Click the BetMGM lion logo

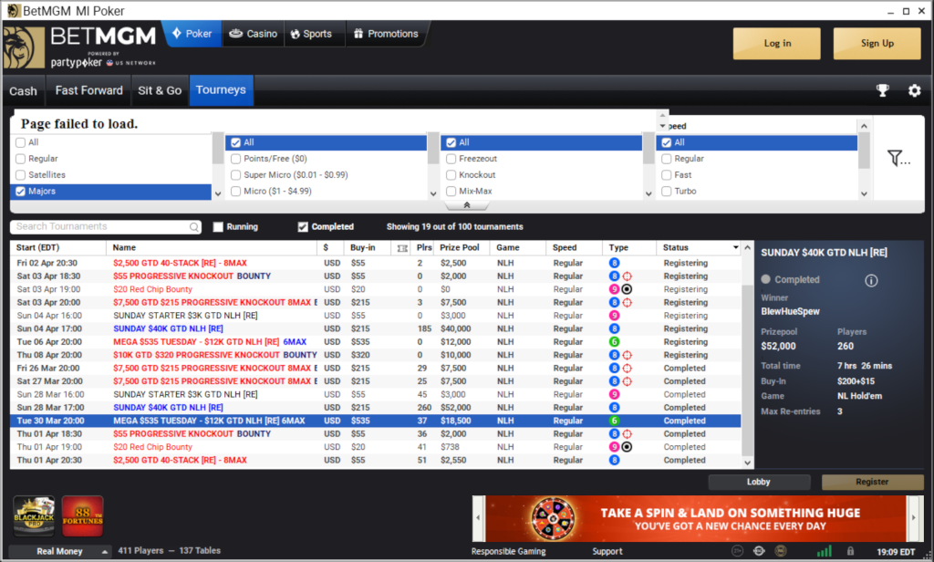pyautogui.click(x=24, y=47)
